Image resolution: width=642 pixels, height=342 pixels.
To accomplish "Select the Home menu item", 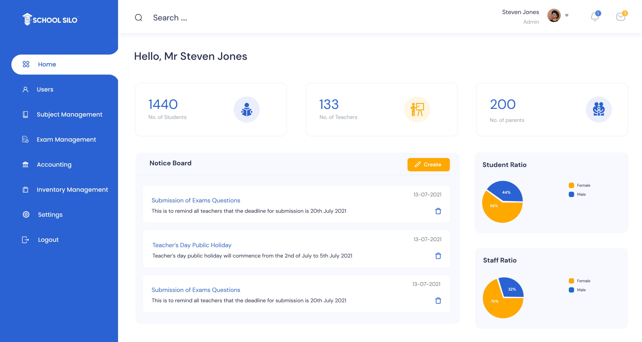I will (47, 64).
